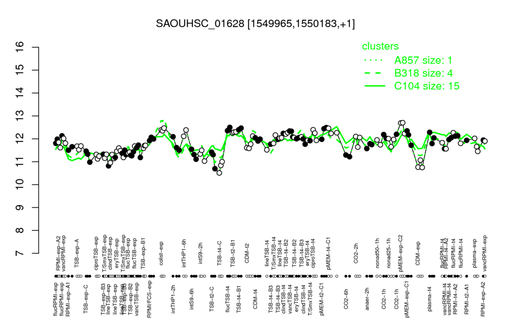
Task: Click the RPMI/FCS-exp x-axis label
Action: point(149,299)
